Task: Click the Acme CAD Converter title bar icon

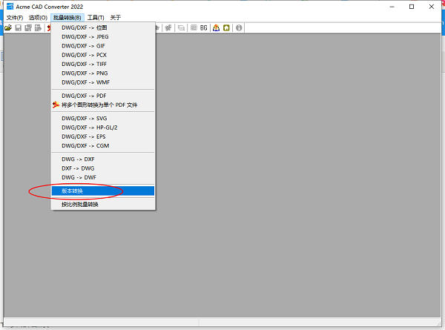Action: [x=10, y=7]
